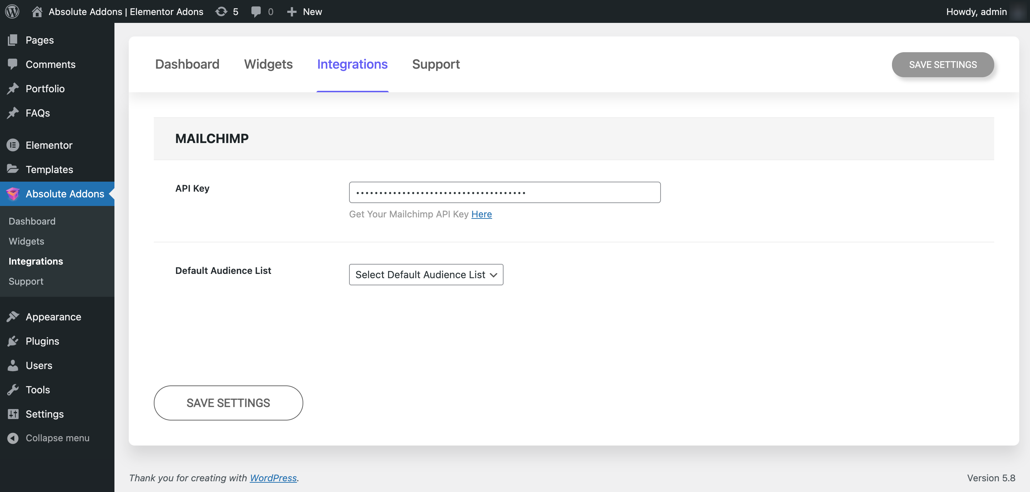The height and width of the screenshot is (492, 1030).
Task: Click the bottom outlined SAVE SETTINGS button
Action: coord(228,403)
